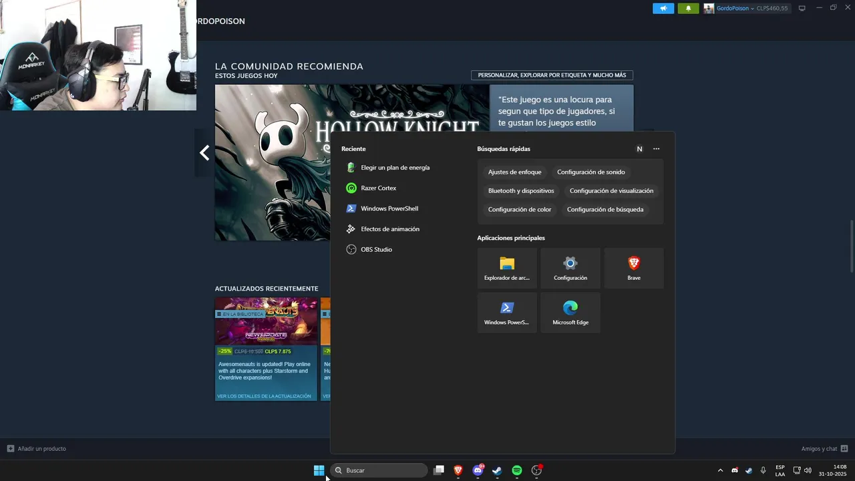Click Steam page vertical scrollbar

click(x=851, y=246)
